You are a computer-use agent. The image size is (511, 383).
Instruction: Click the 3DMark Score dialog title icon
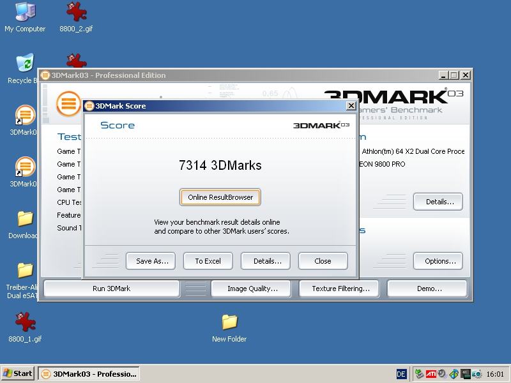click(x=89, y=106)
